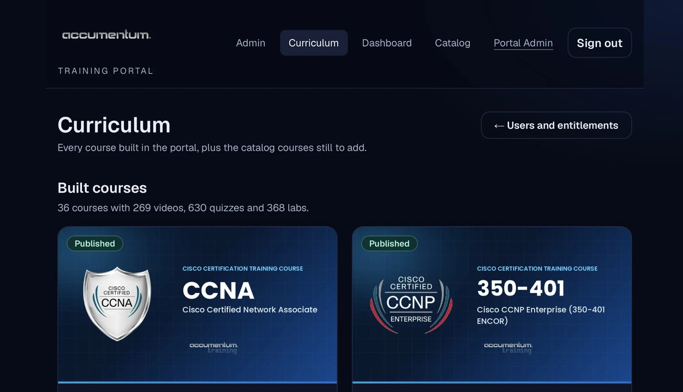Go to the Dashboard page
Viewport: 683px width, 392px height.
coord(387,43)
